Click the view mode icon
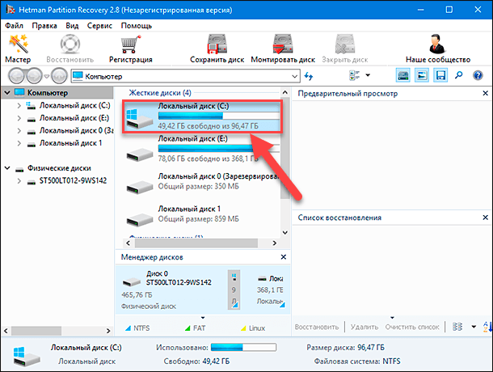This screenshot has width=493, height=372. coord(354,75)
